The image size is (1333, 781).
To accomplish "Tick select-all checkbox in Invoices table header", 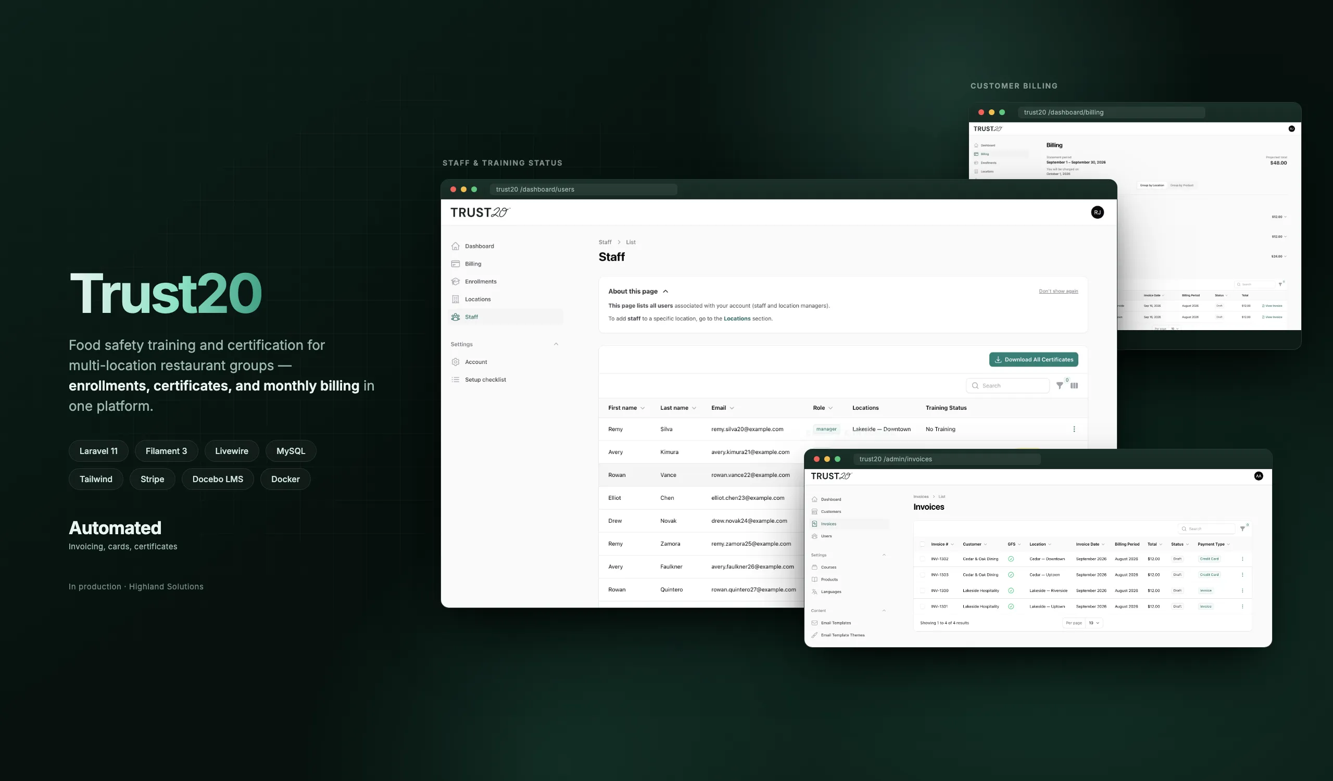I will 923,544.
